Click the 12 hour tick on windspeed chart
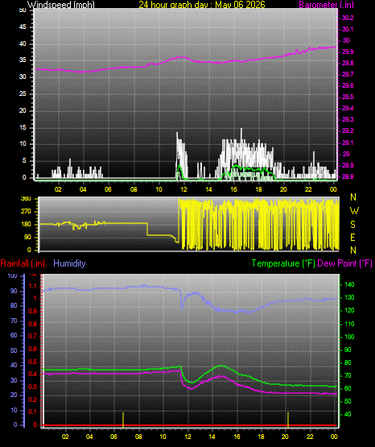Viewport: 375px width, 447px height. click(x=183, y=189)
